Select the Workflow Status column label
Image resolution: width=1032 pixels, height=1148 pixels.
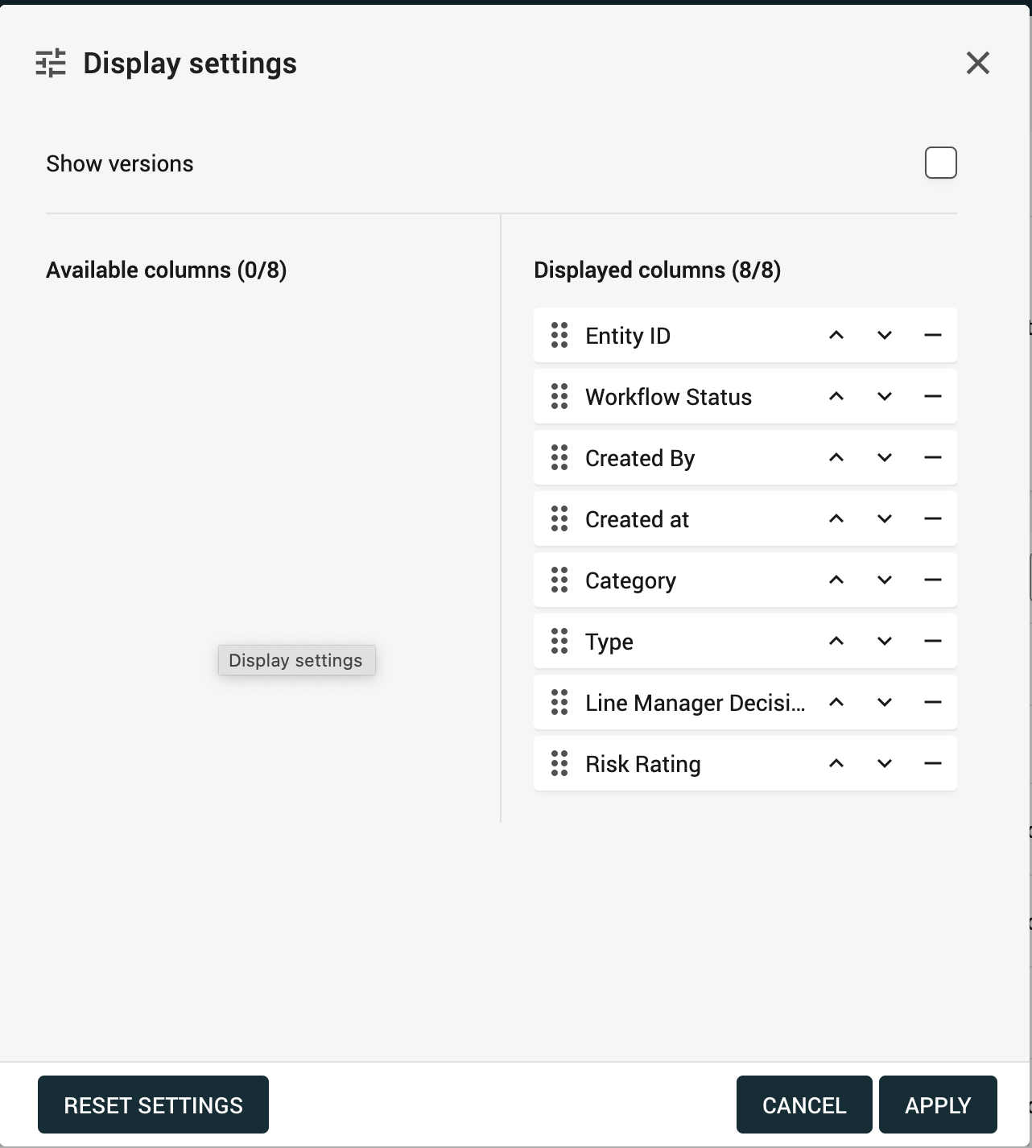668,397
